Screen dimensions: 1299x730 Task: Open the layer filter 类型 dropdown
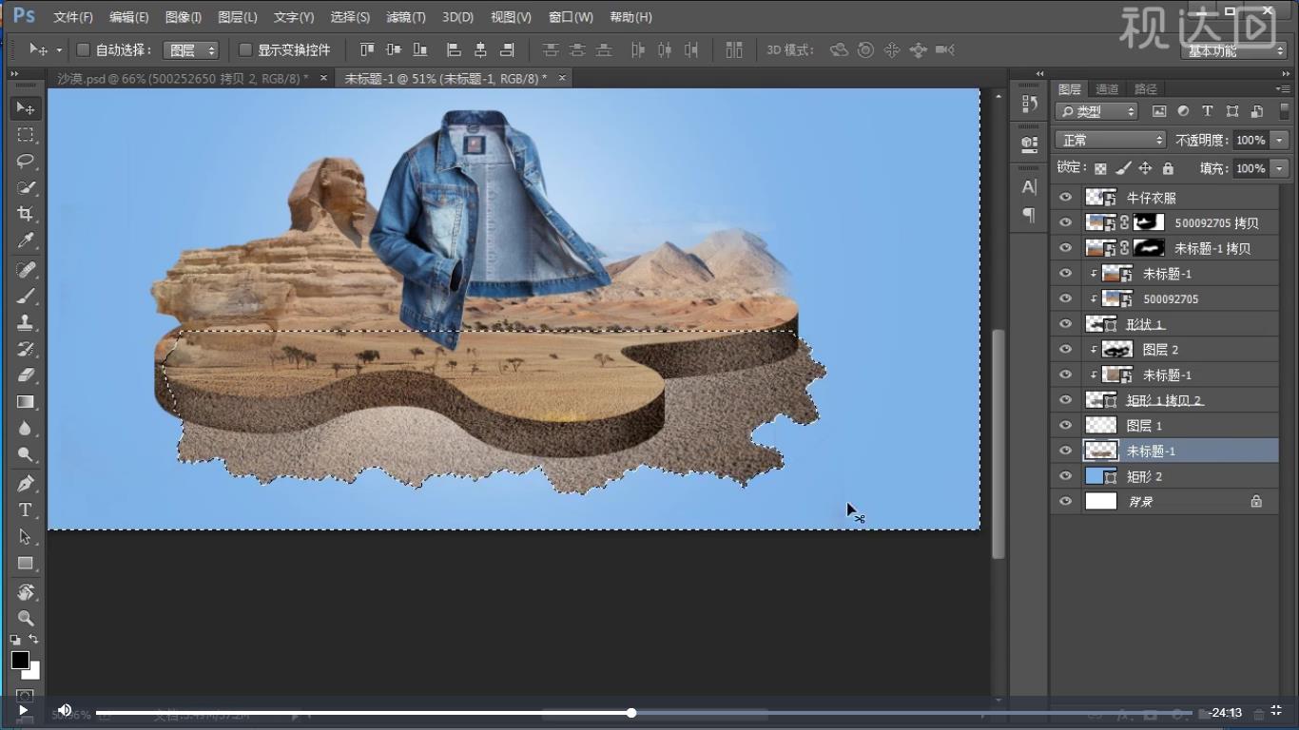tap(1096, 111)
